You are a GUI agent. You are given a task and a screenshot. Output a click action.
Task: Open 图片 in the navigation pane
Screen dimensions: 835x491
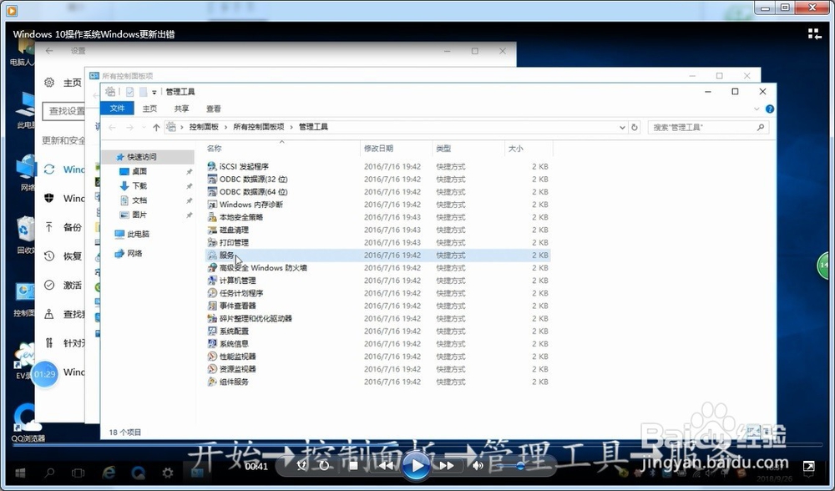(x=139, y=215)
